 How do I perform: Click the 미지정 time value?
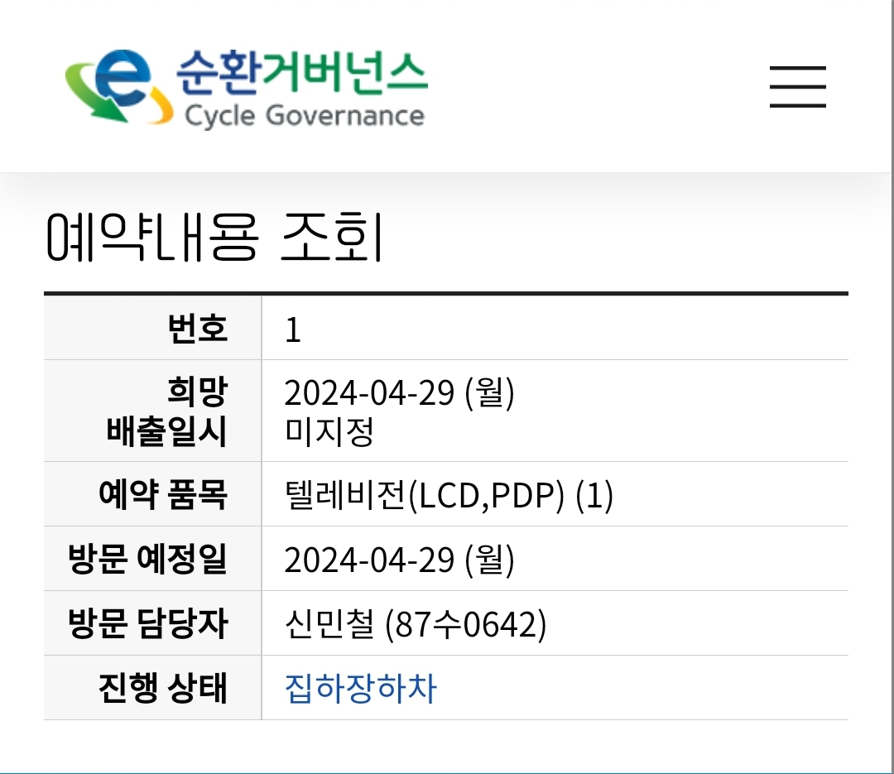(x=329, y=432)
